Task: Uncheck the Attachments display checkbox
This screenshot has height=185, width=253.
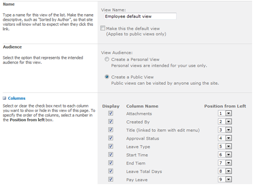Action: [x=111, y=113]
